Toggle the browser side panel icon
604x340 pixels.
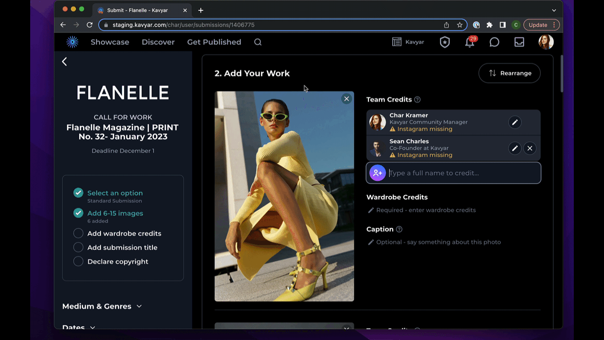503,25
